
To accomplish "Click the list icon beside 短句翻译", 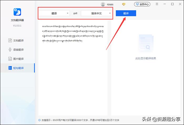I will [x=10, y=68].
